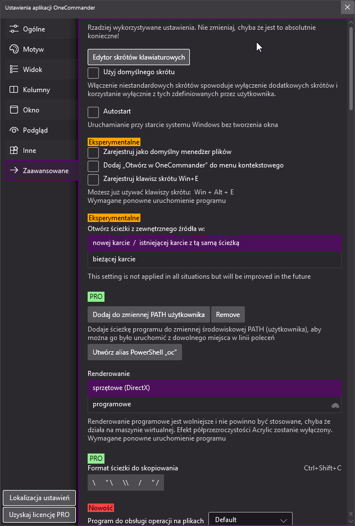Open Lokalizacja ustawień
This screenshot has height=526, width=355.
39,497
